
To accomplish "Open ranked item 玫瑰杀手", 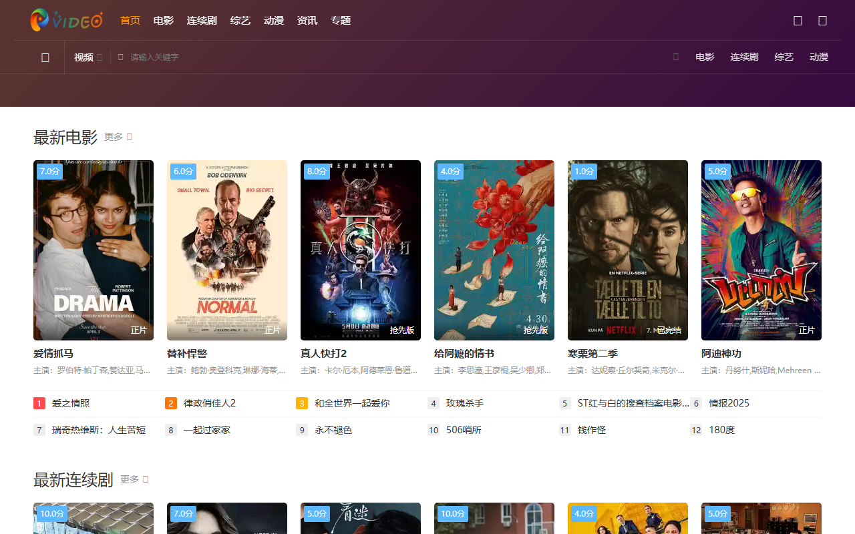I will pos(465,403).
